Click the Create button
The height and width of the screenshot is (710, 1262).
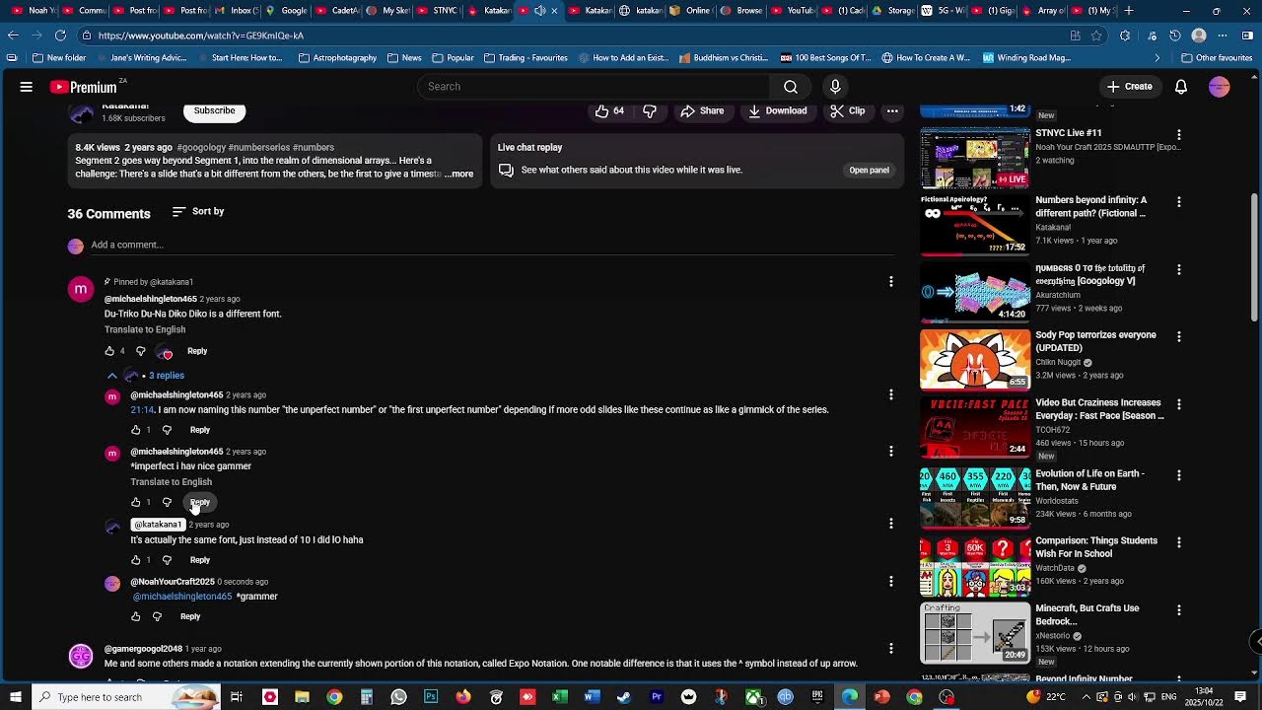(x=1129, y=87)
